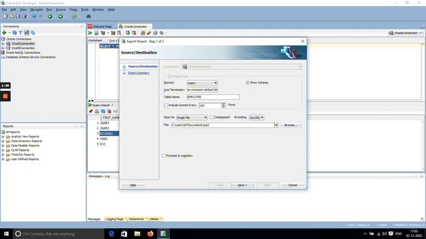The image size is (426, 239).
Task: Check the Proceed to summary option
Action: point(164,156)
